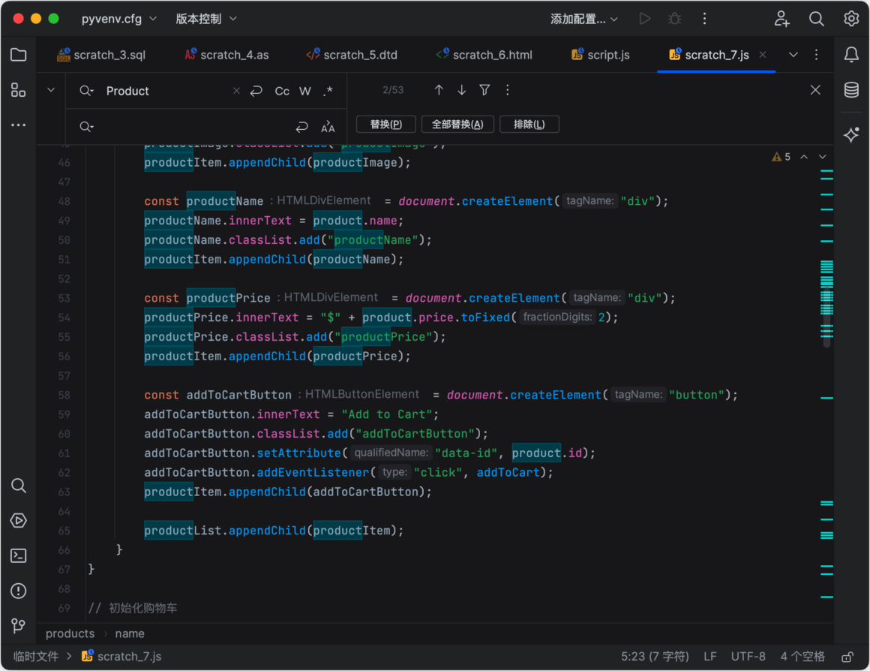This screenshot has width=870, height=671.
Task: Insert new line in search field
Action: pos(256,91)
